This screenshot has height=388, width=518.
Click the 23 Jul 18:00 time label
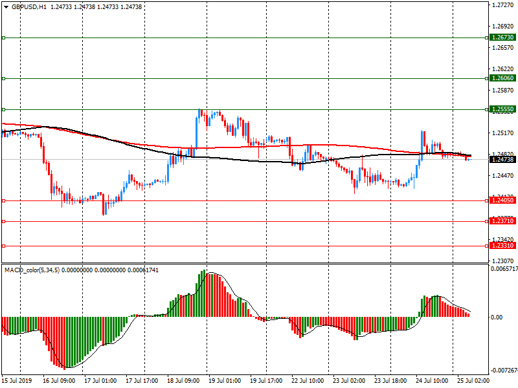[x=390, y=381]
